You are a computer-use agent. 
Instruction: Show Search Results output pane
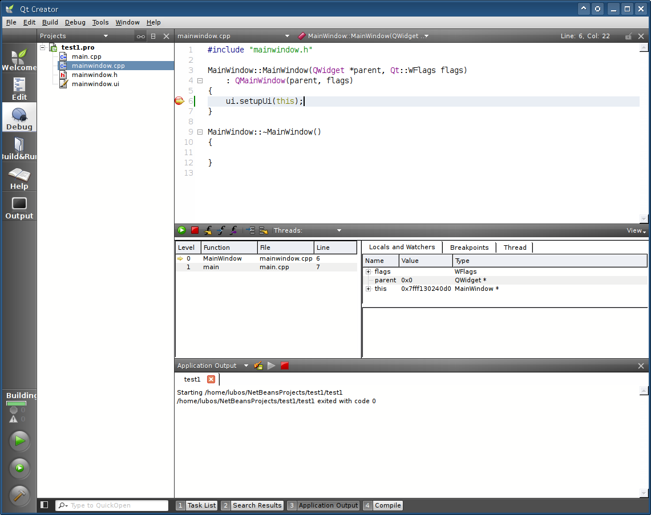coord(252,505)
